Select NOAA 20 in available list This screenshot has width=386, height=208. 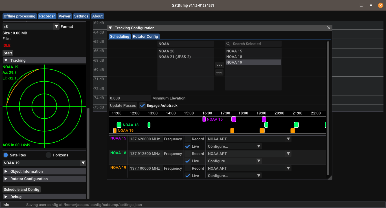click(x=186, y=51)
